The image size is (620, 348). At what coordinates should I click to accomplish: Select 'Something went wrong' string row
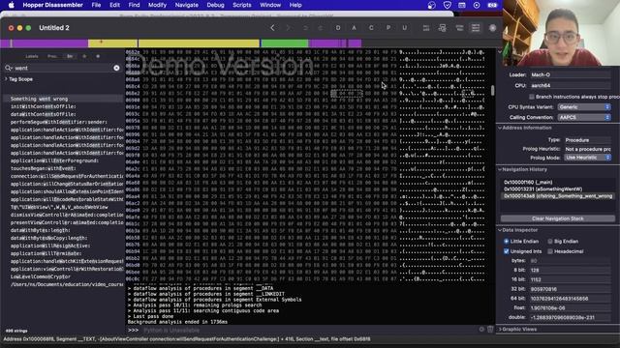[x=63, y=99]
